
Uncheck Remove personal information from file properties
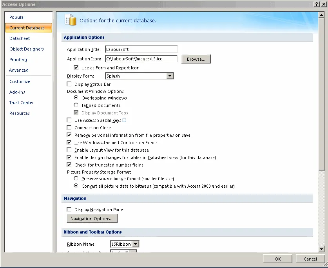(69, 135)
